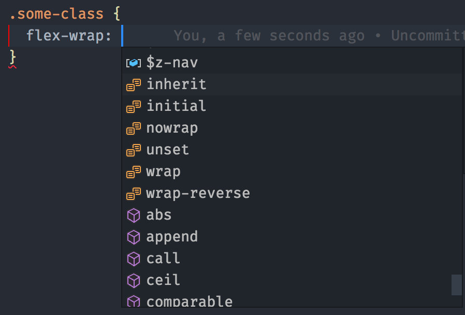Click the value icon next to nowrap
Screen dimensions: 465x315
pyautogui.click(x=134, y=127)
